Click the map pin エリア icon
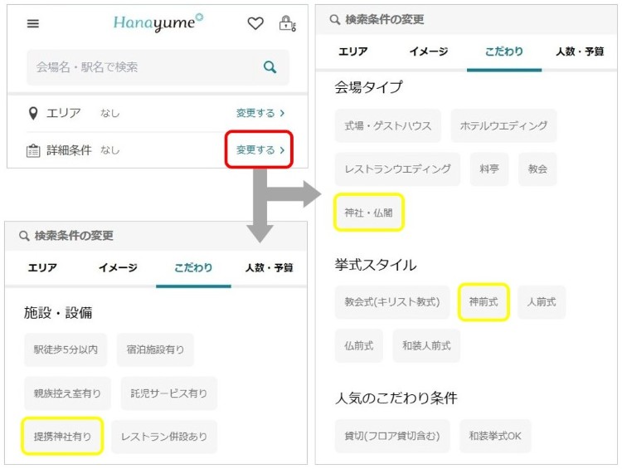 33,113
